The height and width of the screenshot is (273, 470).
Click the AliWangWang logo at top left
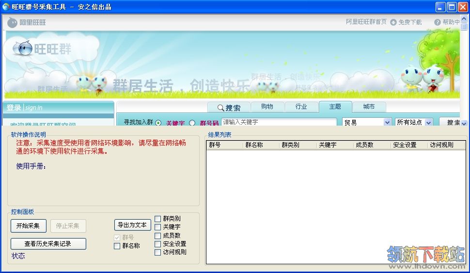(26, 22)
